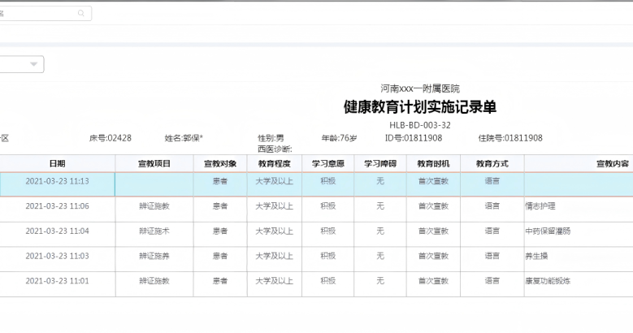Viewport: 633px width, 333px height.
Task: Select the row dated 2021-03-23 11:01
Action: pos(317,284)
